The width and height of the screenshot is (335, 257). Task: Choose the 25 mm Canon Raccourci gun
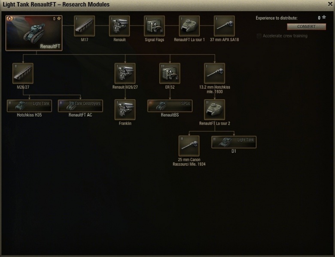pos(189,146)
